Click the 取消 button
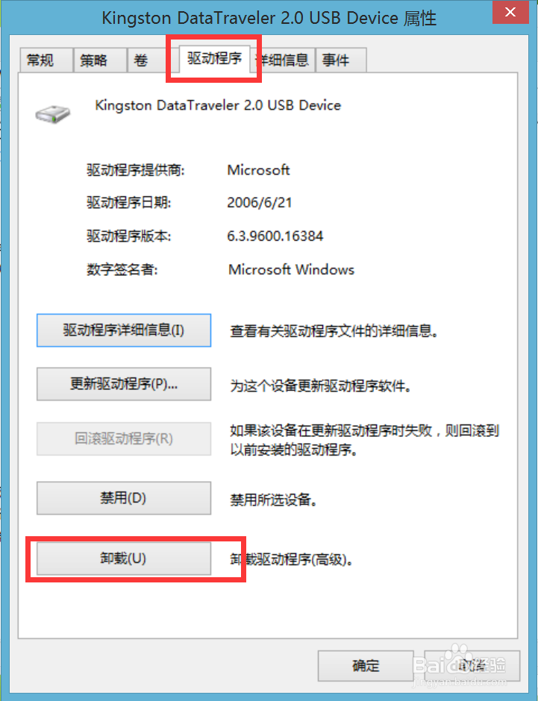 [472, 666]
